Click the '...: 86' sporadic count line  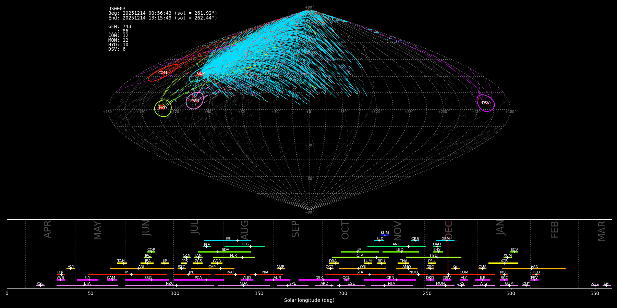(118, 31)
